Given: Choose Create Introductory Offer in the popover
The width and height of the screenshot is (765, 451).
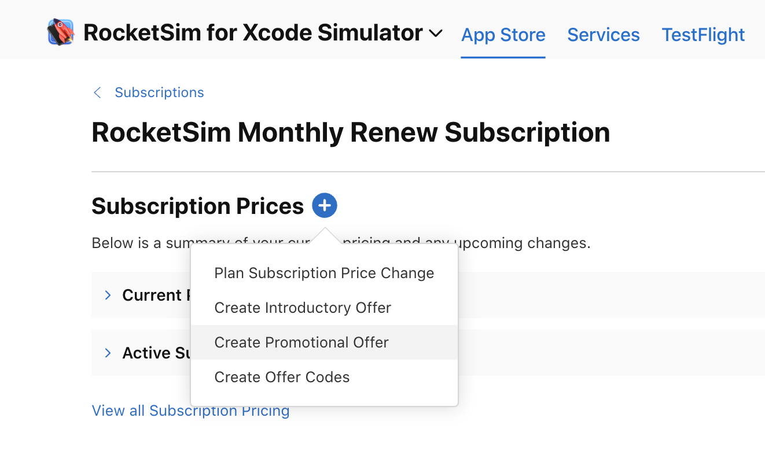Looking at the screenshot, I should coord(303,308).
